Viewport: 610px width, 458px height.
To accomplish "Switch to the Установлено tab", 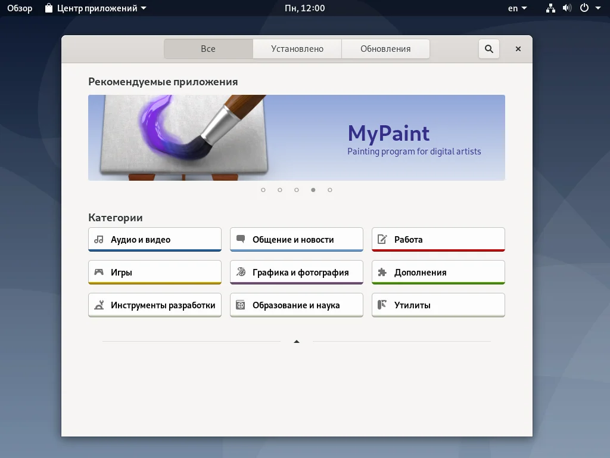I will pos(297,49).
